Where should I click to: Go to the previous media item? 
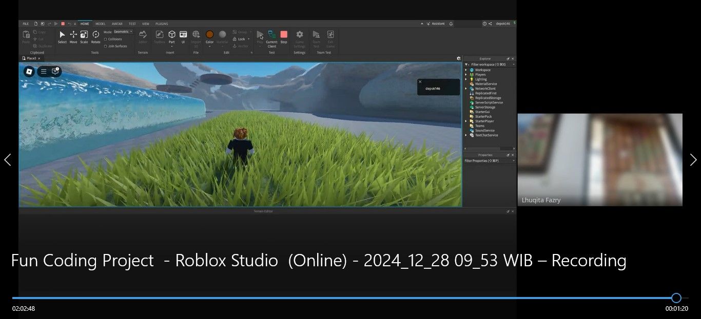pos(7,160)
